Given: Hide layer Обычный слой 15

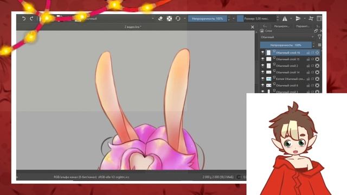Looking at the screenshot, I should (x=262, y=59).
